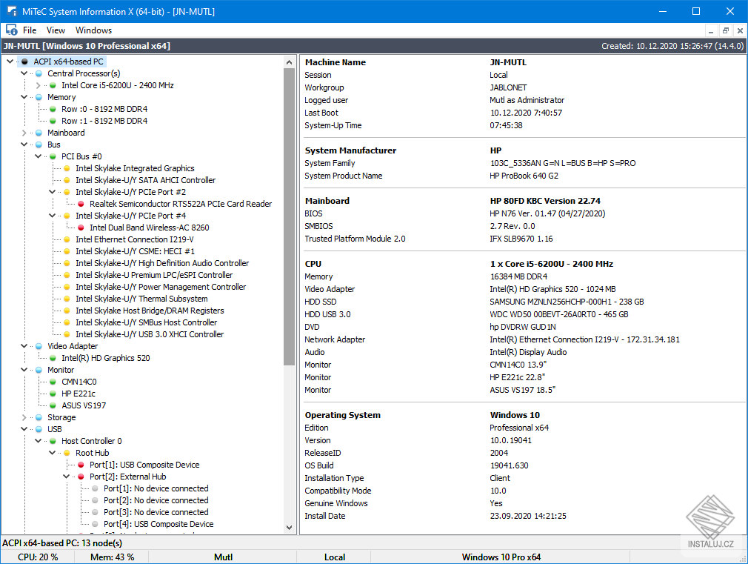
Task: Click the green ASUS VS197 monitor icon
Action: pyautogui.click(x=53, y=405)
